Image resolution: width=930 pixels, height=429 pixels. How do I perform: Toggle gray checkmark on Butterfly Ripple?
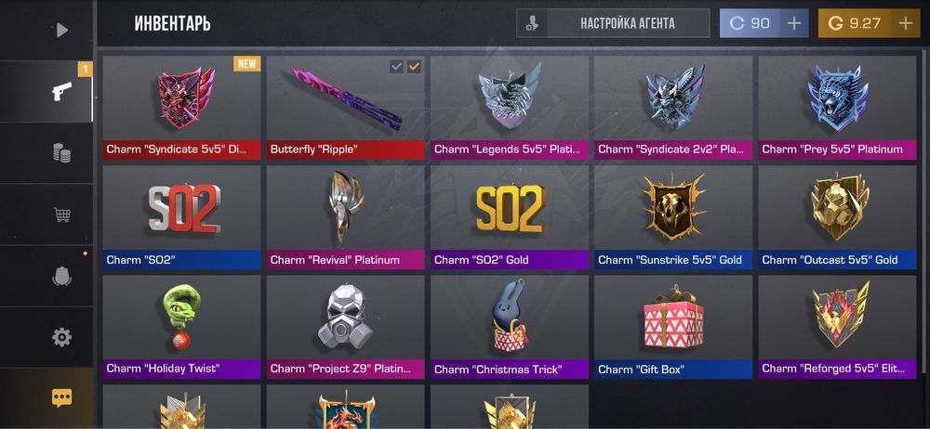tap(396, 66)
